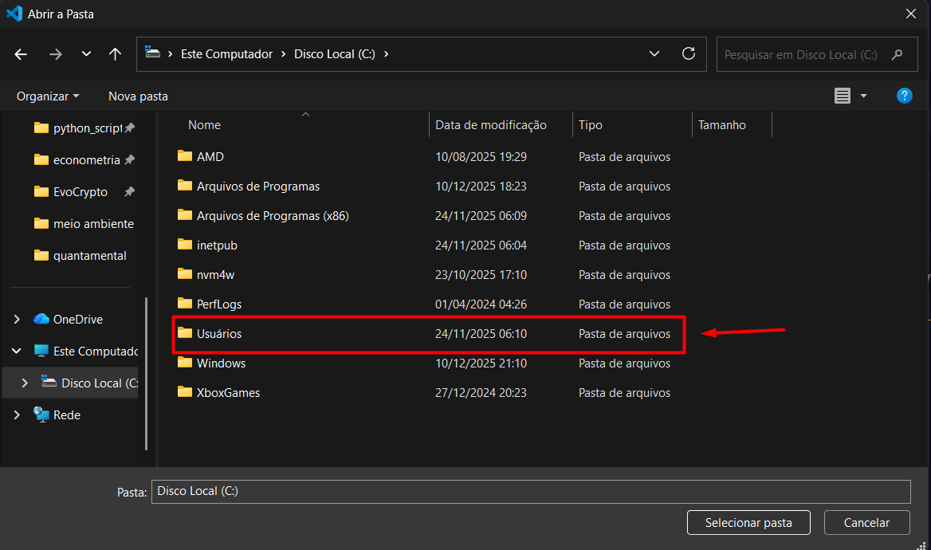Click Nova pasta in the toolbar
The image size is (931, 550).
click(138, 96)
